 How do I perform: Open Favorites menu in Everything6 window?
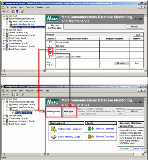tap(29, 91)
